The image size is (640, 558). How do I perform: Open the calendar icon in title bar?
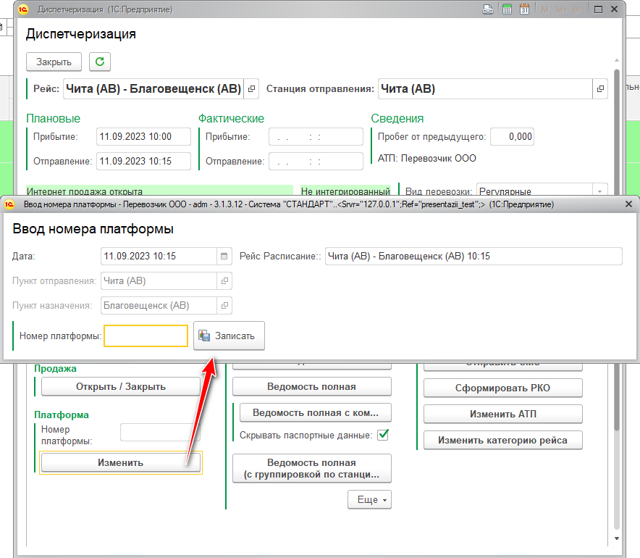point(525,9)
